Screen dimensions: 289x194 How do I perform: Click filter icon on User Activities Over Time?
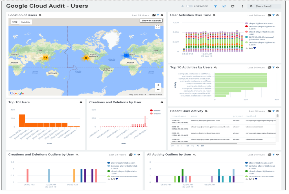(273, 15)
